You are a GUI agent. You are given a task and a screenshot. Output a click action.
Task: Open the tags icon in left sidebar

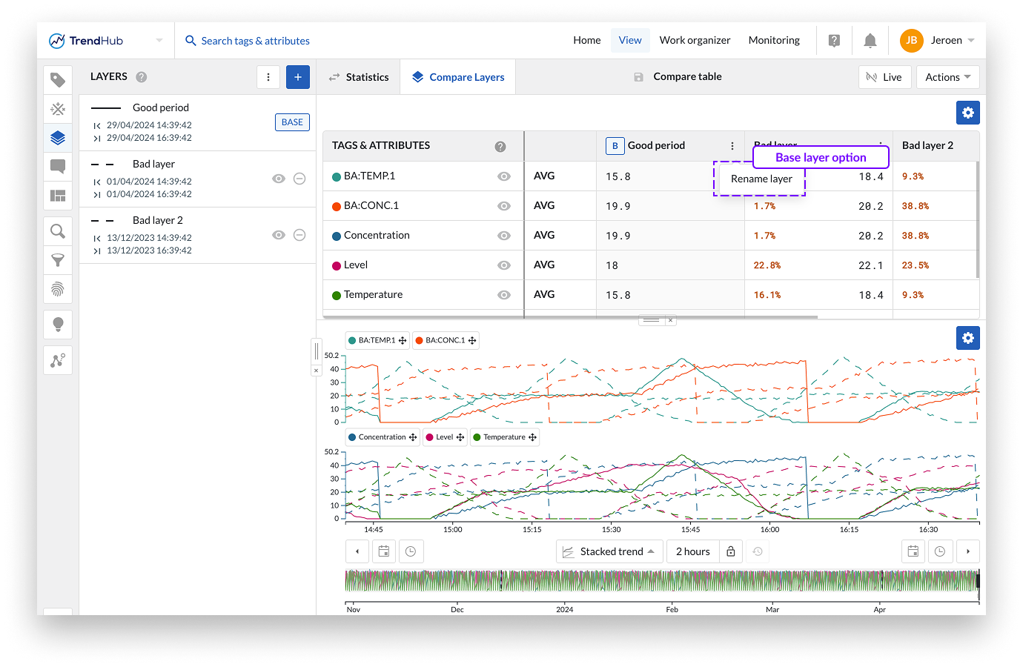coord(58,80)
